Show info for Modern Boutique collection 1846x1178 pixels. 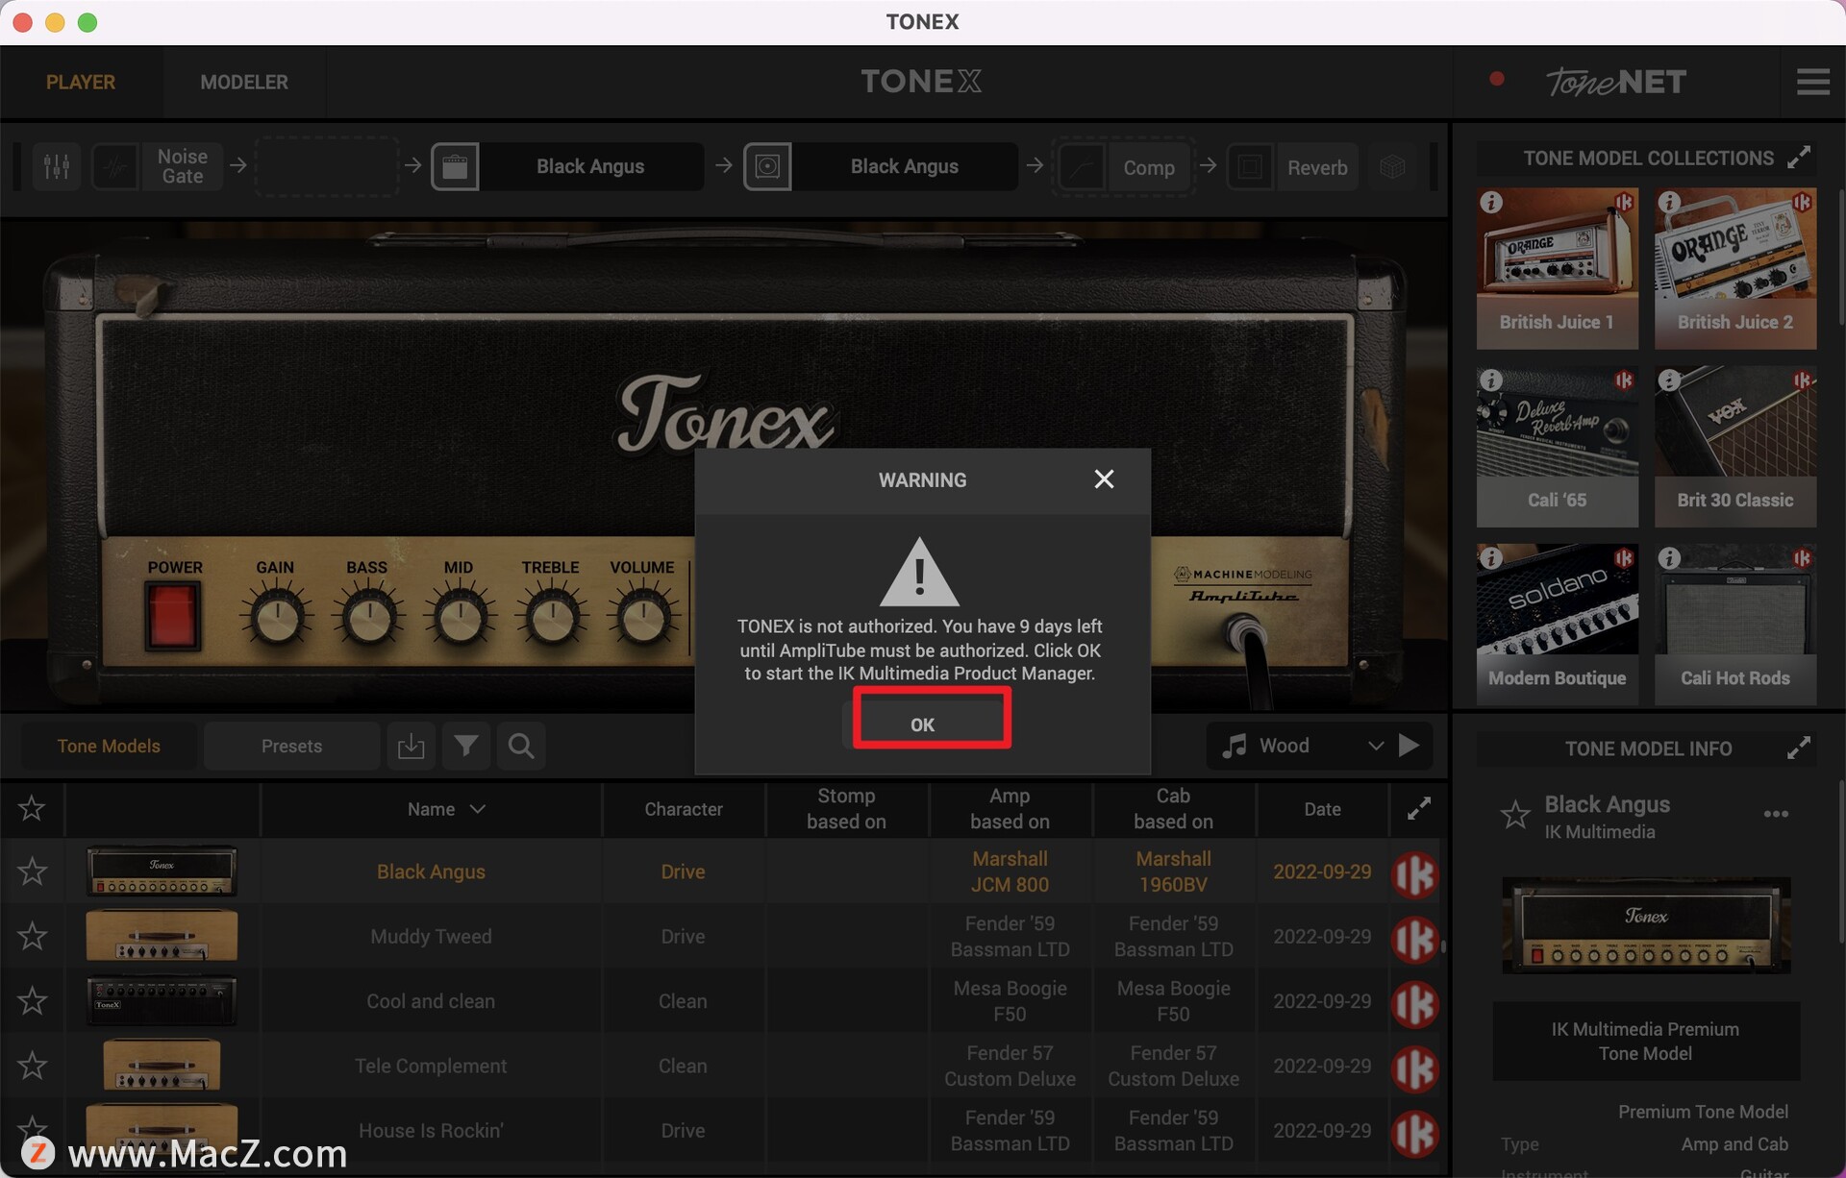coord(1491,558)
